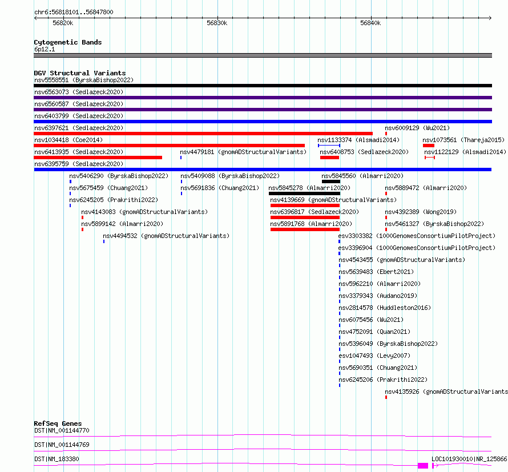Click the nsv4543455 (gnomADStructuralVariants) label

[x=402, y=260]
